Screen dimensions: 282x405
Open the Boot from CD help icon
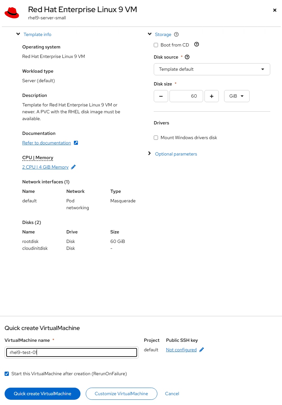197,45
